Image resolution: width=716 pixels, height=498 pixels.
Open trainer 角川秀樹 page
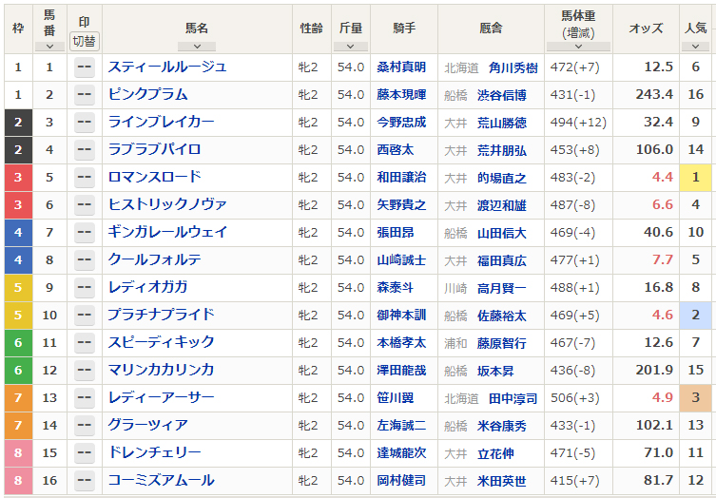(x=513, y=68)
